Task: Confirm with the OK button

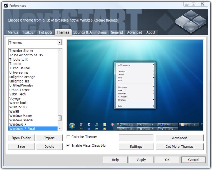Action: coord(167,160)
